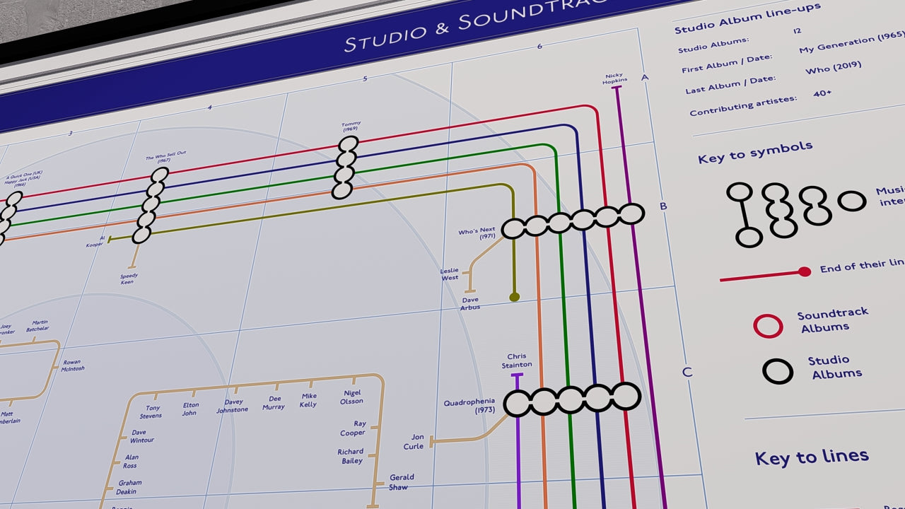Click the Nicky Hopkins label
Viewport: 905px width, 509px height.
(614, 78)
